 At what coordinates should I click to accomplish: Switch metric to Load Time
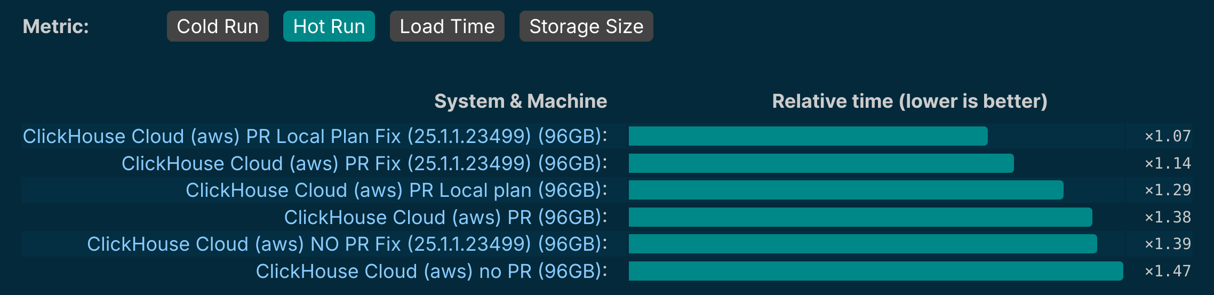pyautogui.click(x=447, y=26)
